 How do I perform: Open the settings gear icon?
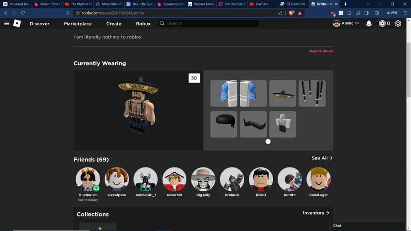tap(398, 24)
